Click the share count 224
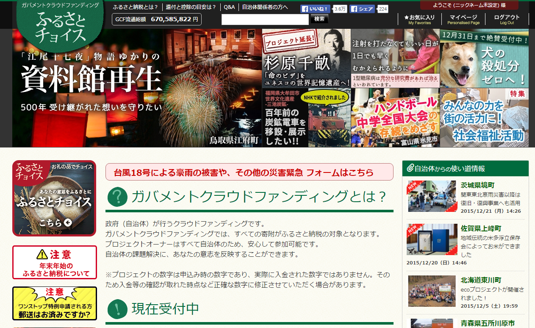This screenshot has height=328, width=535. 383,9
